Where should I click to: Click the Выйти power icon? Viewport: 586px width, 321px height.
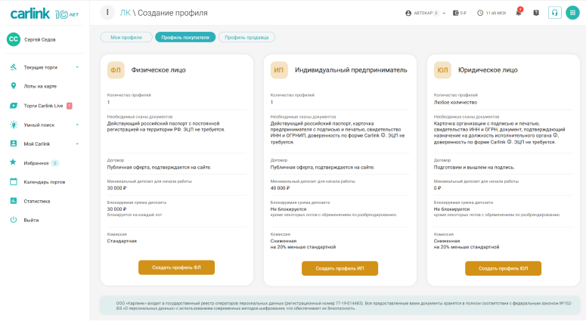tap(14, 220)
